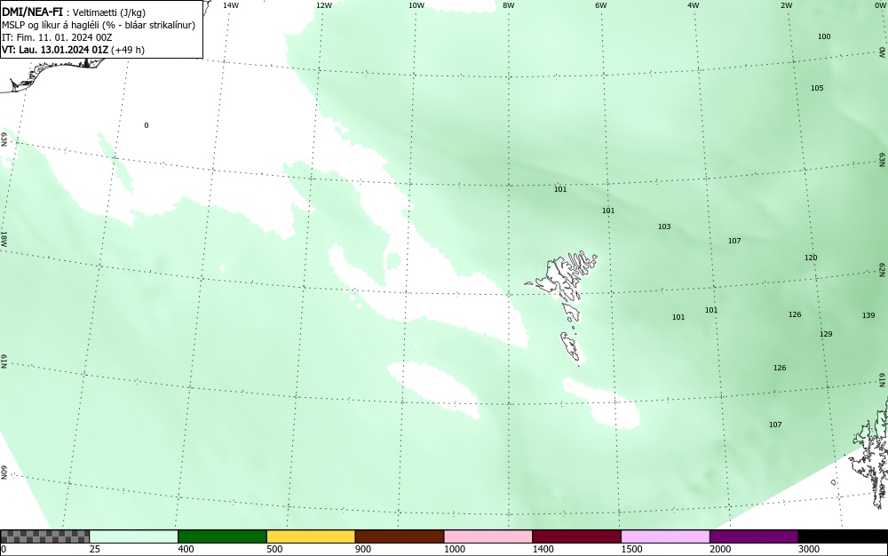Click the legend value 1400

tap(543, 549)
